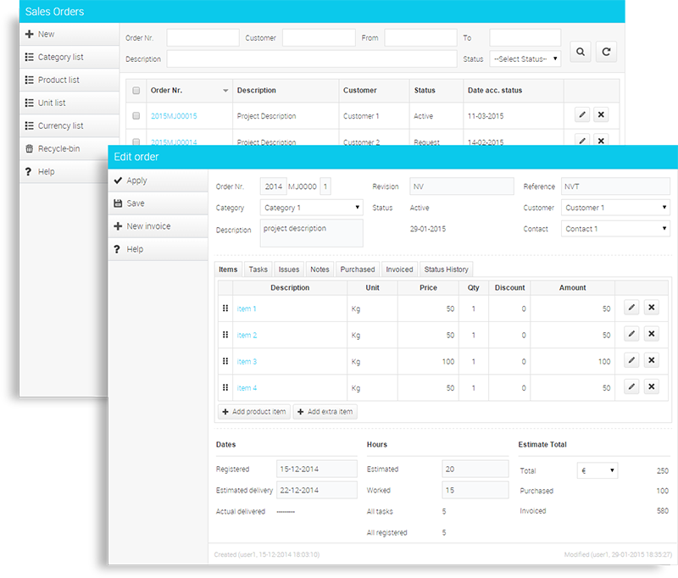Screen dimensions: 678x578
Task: Check the box for order 2015MJ00015
Action: coord(136,116)
